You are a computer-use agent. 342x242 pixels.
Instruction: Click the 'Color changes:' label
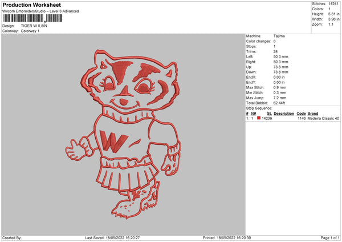[x=258, y=41]
